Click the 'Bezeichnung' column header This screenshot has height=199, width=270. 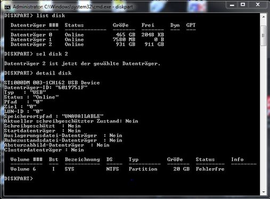[x=83, y=160]
